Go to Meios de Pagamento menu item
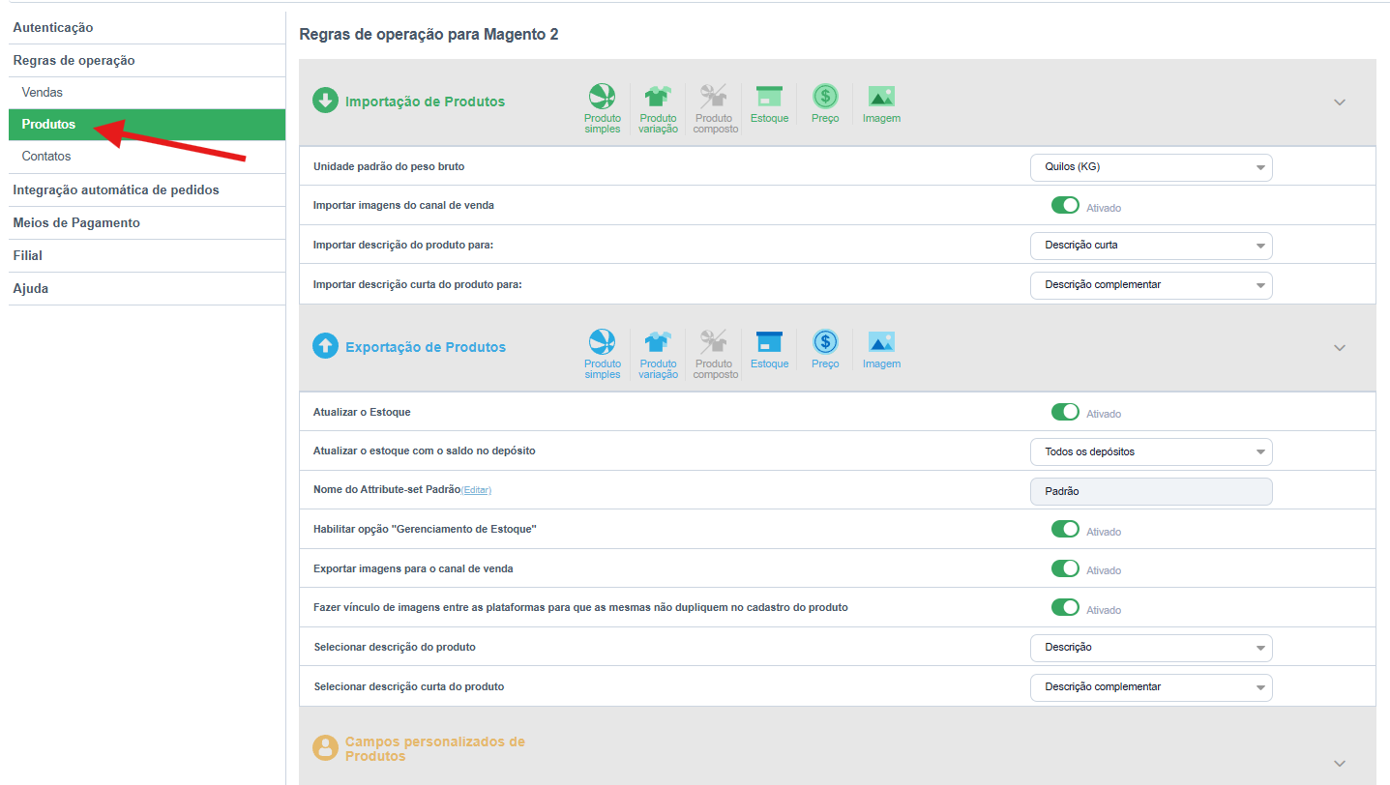The image size is (1390, 785). click(76, 223)
